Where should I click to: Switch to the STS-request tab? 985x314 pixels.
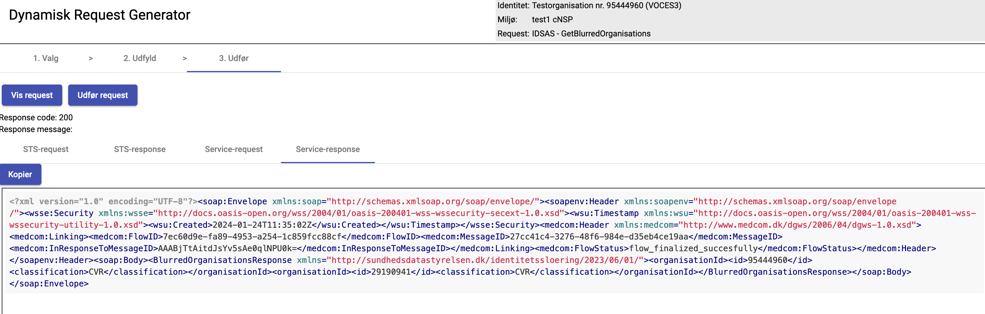coord(46,149)
